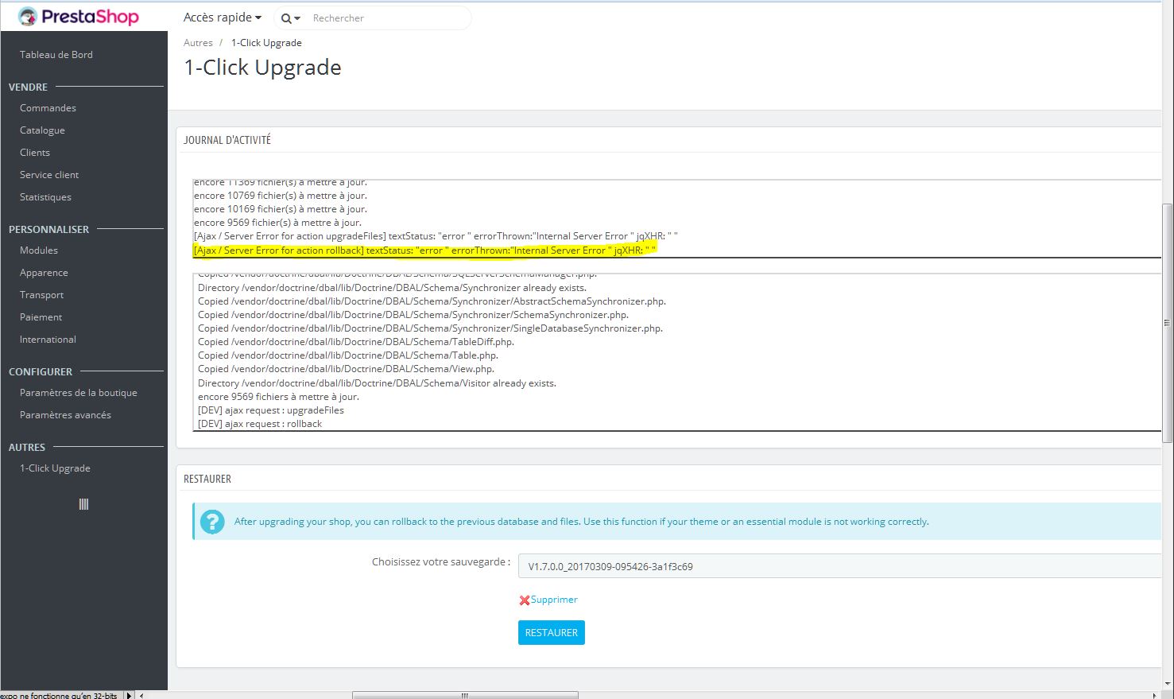Viewport: 1174px width, 699px height.
Task: Click the Supprimer link
Action: pos(554,600)
